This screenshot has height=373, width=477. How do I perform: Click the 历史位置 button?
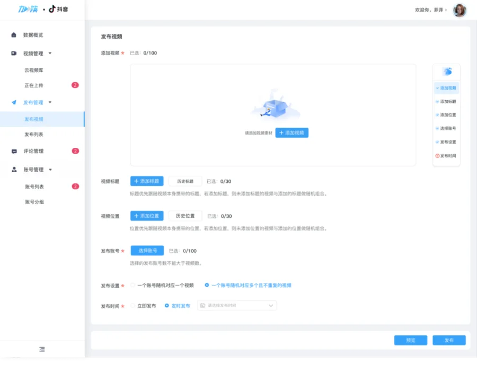pos(185,216)
